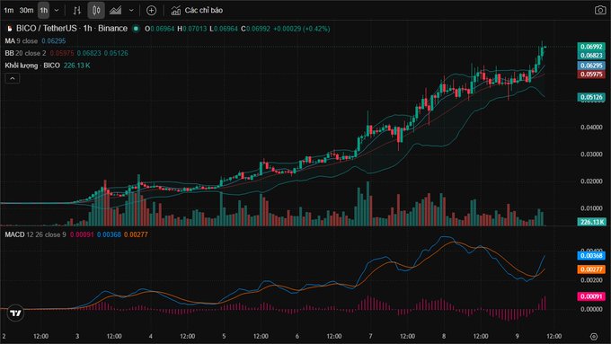Viewport: 611px width, 344px height.
Task: Select the candlestick chart style icon
Action: (x=96, y=11)
